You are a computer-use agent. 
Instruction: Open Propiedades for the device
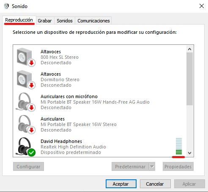(178, 167)
